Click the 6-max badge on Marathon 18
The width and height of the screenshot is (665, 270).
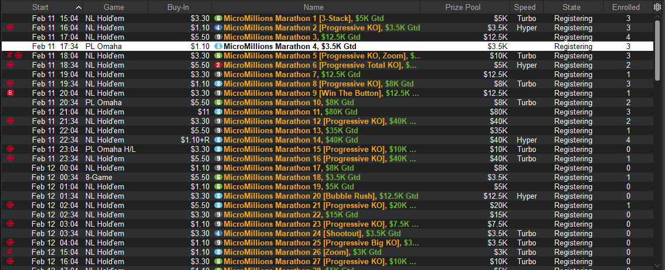click(218, 177)
